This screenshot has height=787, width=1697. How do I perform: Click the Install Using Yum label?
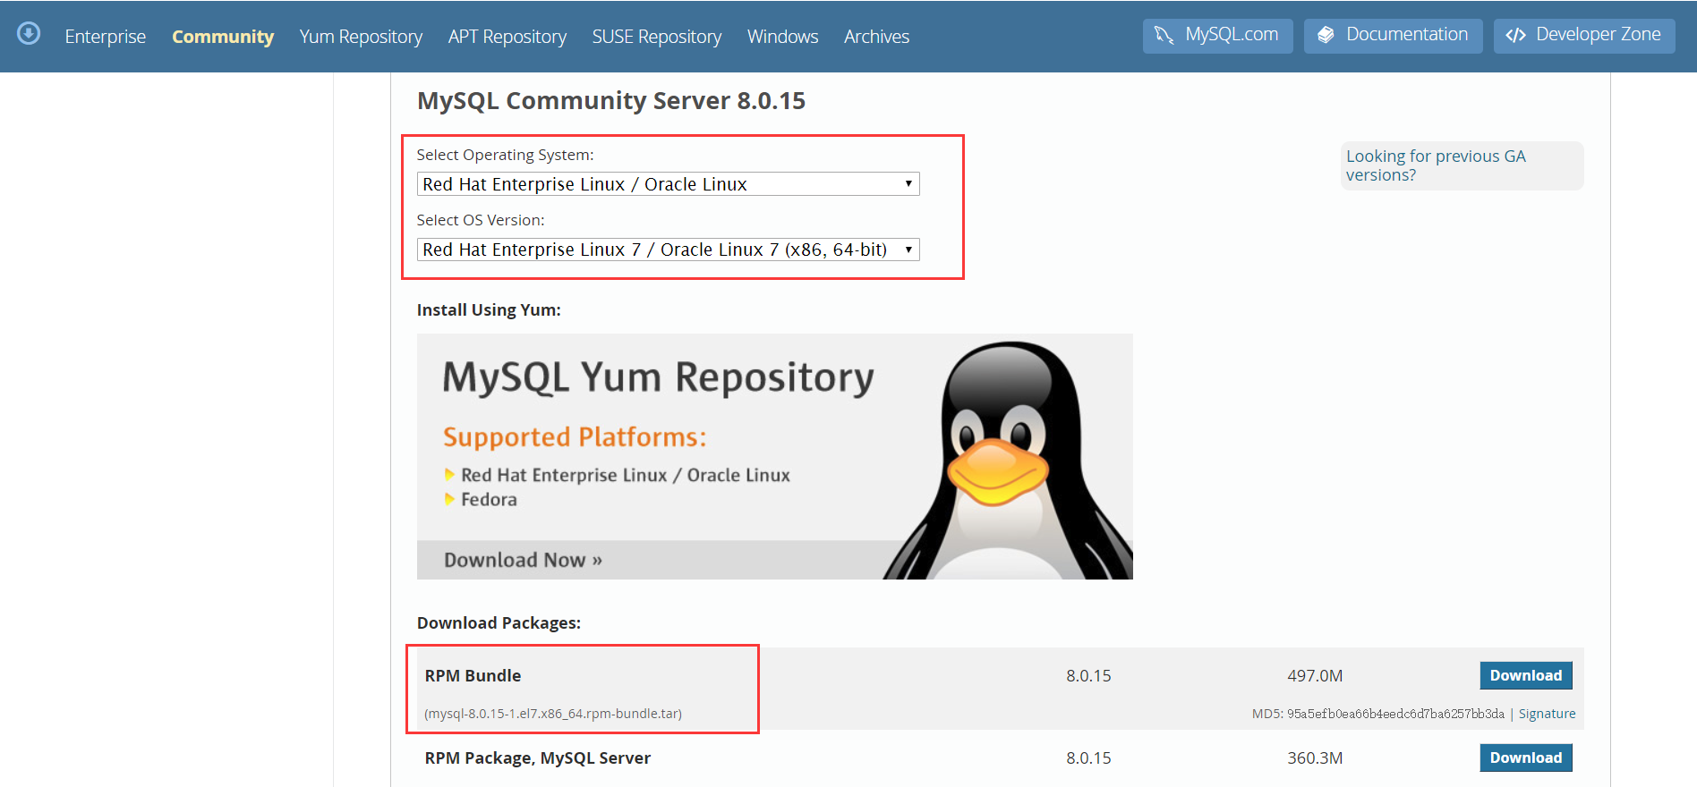pos(489,310)
